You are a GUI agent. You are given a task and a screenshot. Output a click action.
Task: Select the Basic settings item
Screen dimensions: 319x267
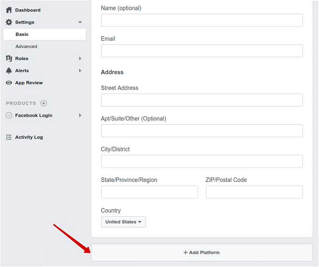pos(44,34)
